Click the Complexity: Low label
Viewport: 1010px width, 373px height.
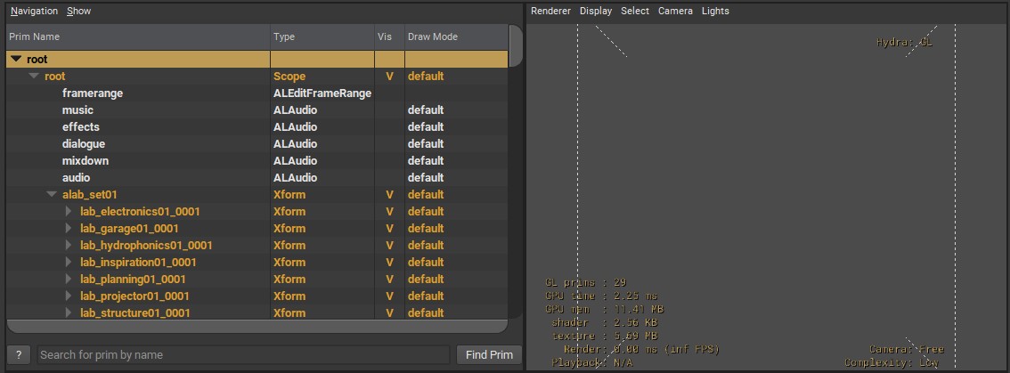(x=892, y=362)
